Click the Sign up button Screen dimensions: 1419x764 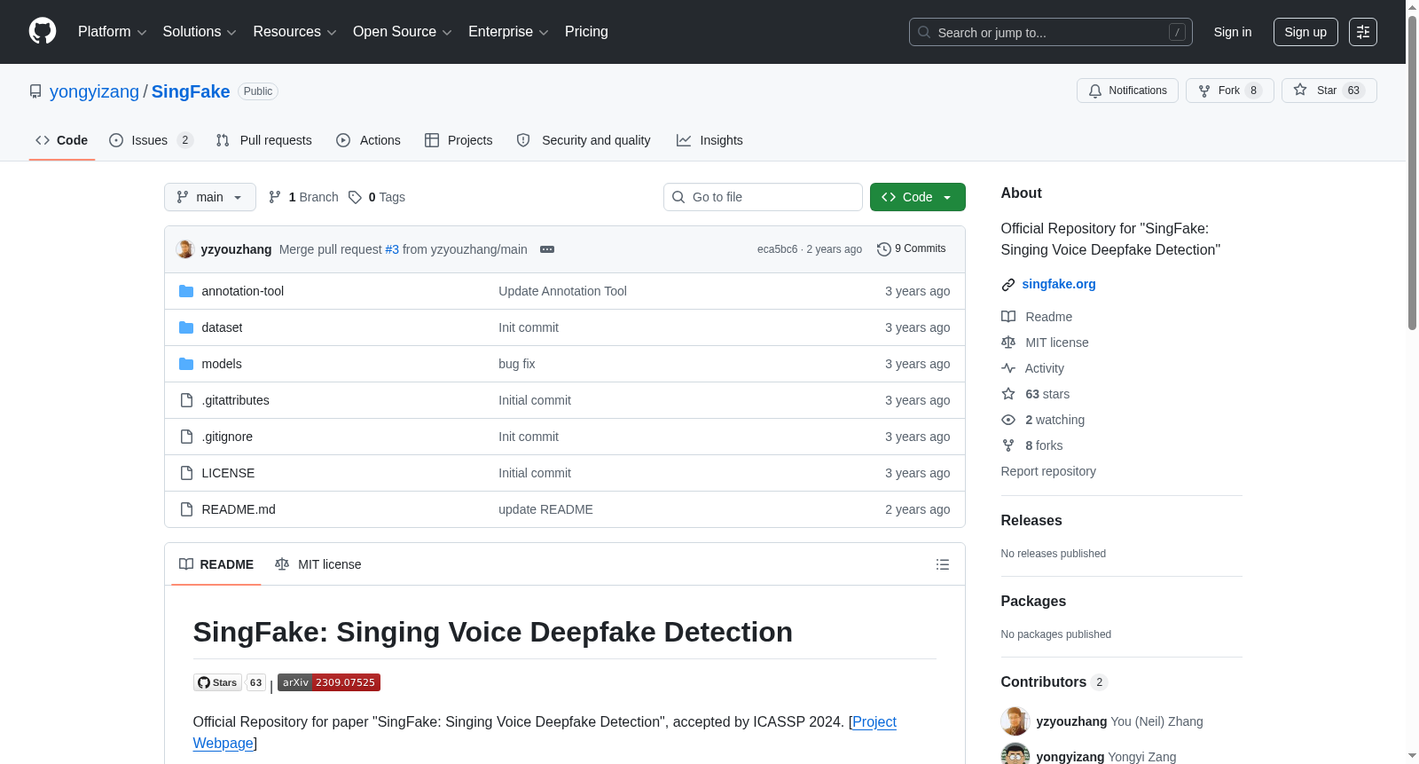(x=1305, y=32)
